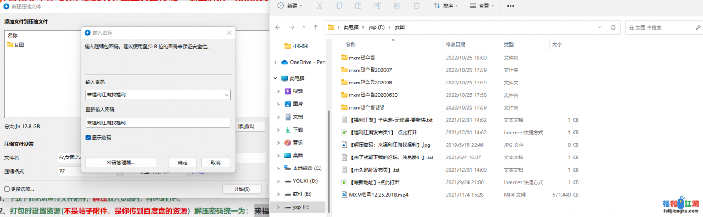Expand the 本地磁盘 (C:) tree chevron
Viewport: 703px width, 217px height.
(x=279, y=168)
